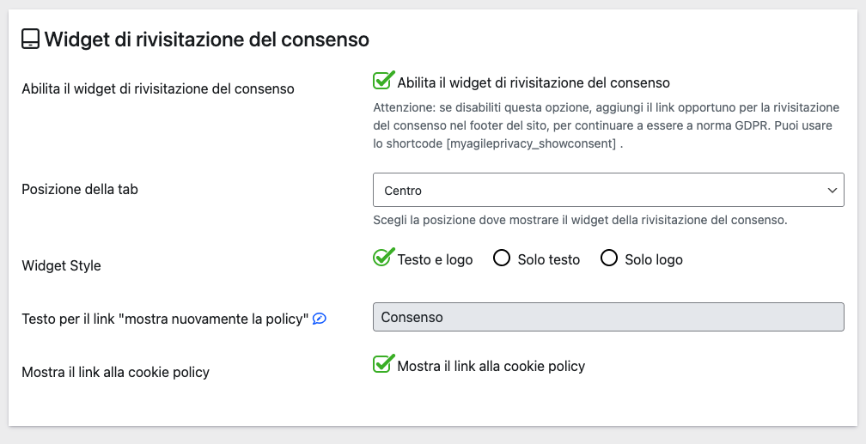
Task: Click the "Solo logo" option label text
Action: [654, 259]
